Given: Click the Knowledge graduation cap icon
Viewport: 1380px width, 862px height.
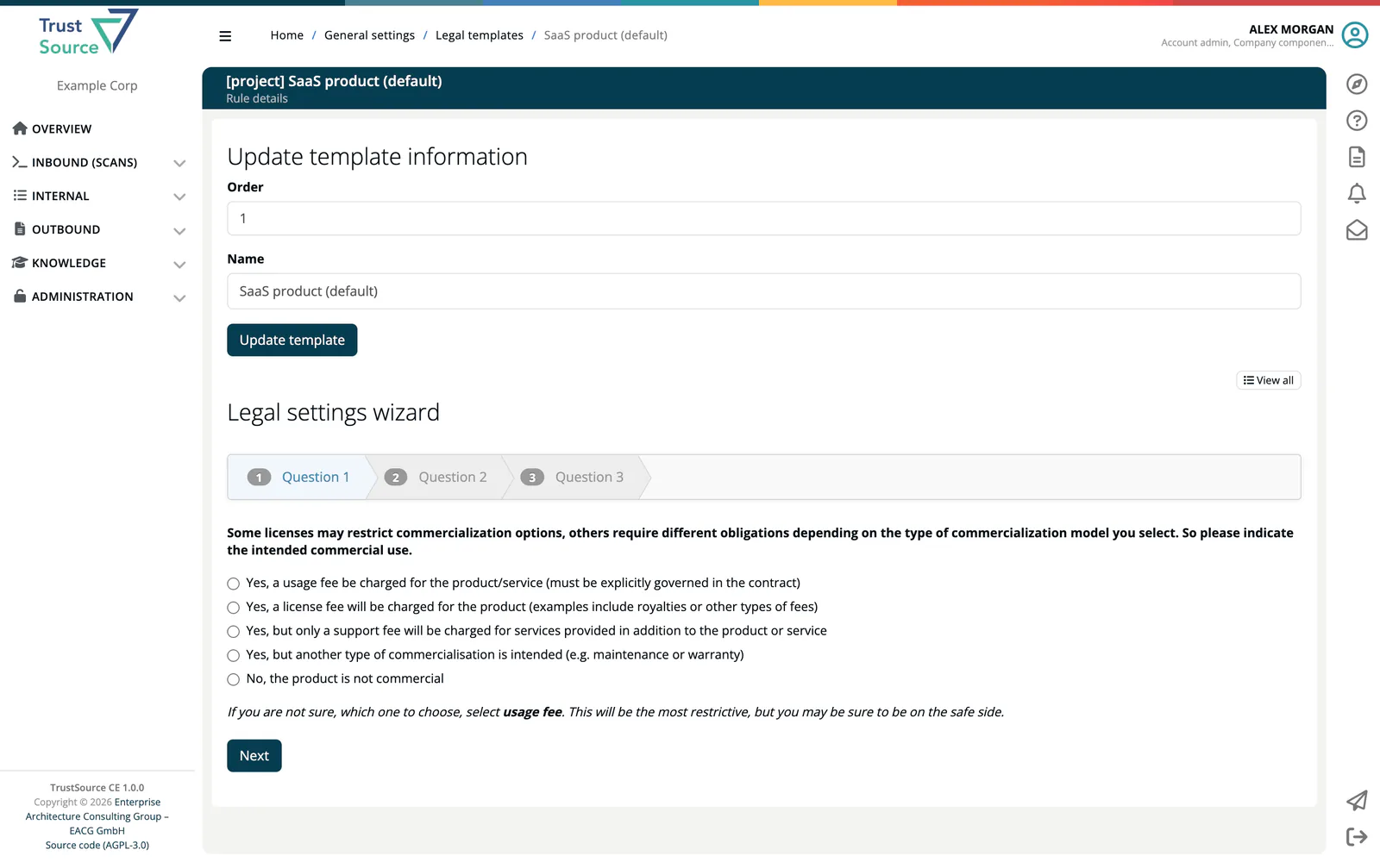Looking at the screenshot, I should pos(20,263).
